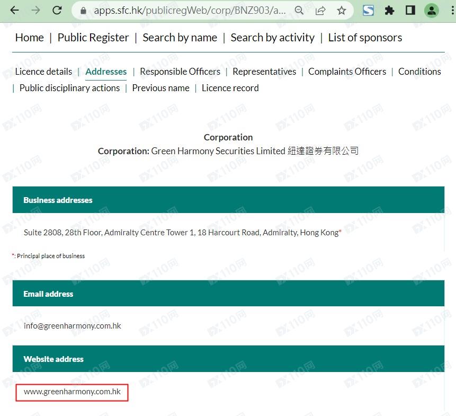Image resolution: width=456 pixels, height=416 pixels.
Task: Go back to the previous page
Action: [x=14, y=11]
